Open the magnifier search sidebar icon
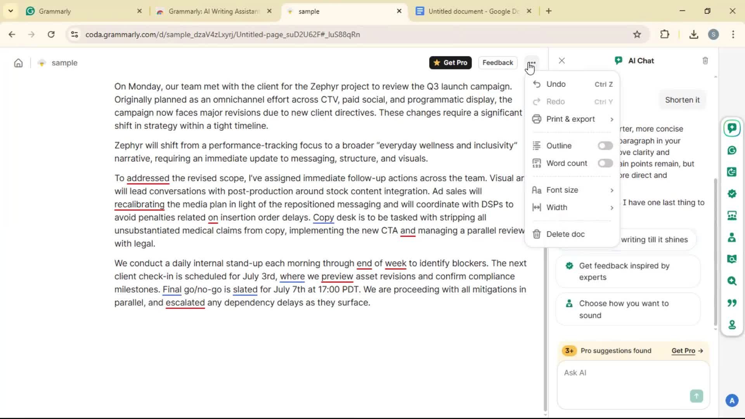The image size is (745, 419). 732,281
